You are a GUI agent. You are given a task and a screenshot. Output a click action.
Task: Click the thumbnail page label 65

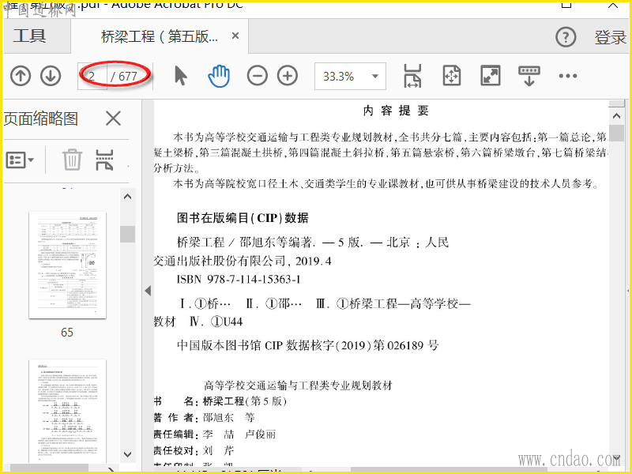67,332
